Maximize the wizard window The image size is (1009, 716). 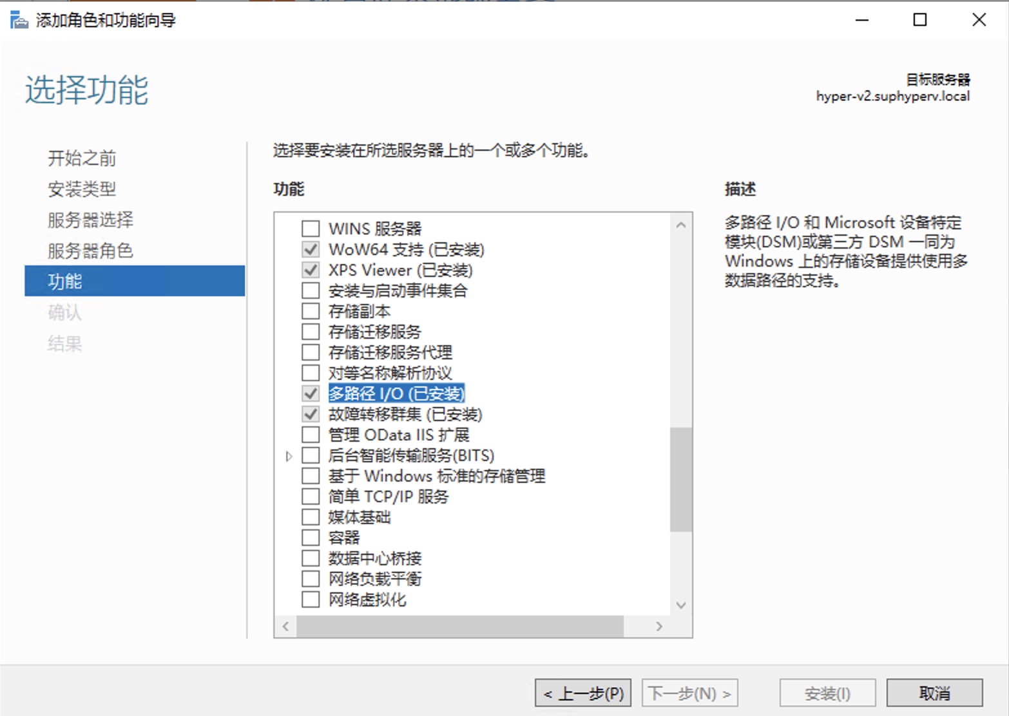(920, 20)
